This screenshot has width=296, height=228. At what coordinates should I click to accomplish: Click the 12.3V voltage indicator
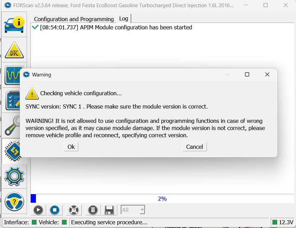283,222
